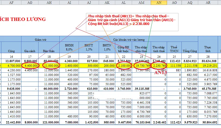Image resolution: width=221 pixels, height=128 pixels.
Task: Click the 'Thu nhập tính thuế' header
Action: [159, 47]
